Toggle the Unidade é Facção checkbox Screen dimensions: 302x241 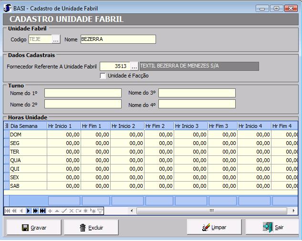103,76
